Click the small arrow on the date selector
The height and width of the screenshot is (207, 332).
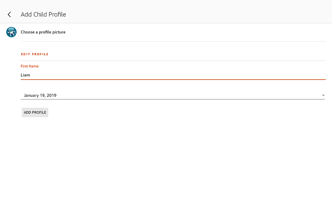[323, 96]
